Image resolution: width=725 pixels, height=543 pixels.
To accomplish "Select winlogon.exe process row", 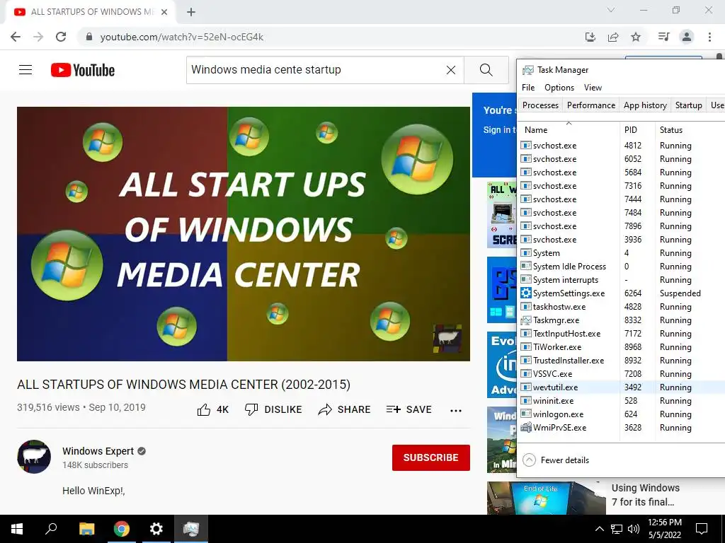I will pos(621,414).
